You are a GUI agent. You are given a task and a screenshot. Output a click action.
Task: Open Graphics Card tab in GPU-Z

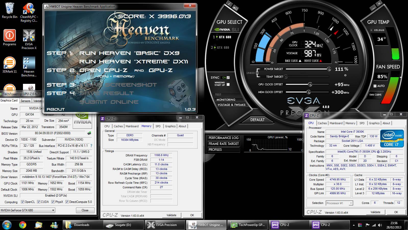[9, 100]
